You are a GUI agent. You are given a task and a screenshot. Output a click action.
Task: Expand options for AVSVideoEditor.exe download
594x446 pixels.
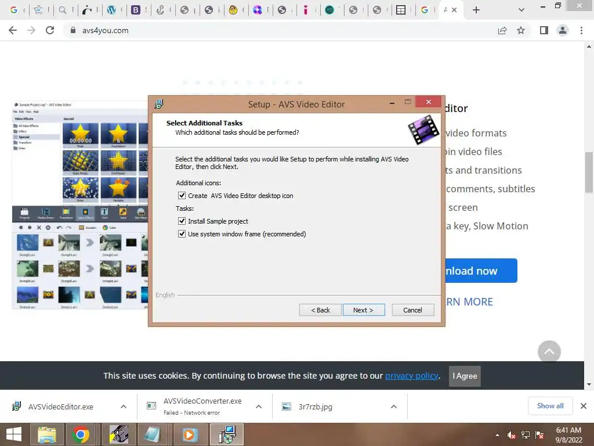(x=124, y=407)
